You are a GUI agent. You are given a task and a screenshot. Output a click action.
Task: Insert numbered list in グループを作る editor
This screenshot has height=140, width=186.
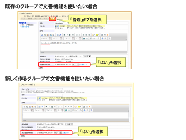tap(59, 107)
